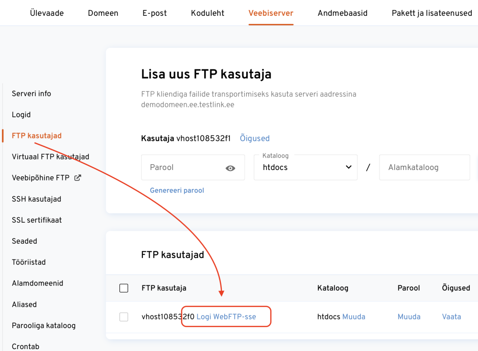Check the select-all FTP users checkbox
Image resolution: width=478 pixels, height=351 pixels.
[x=124, y=288]
